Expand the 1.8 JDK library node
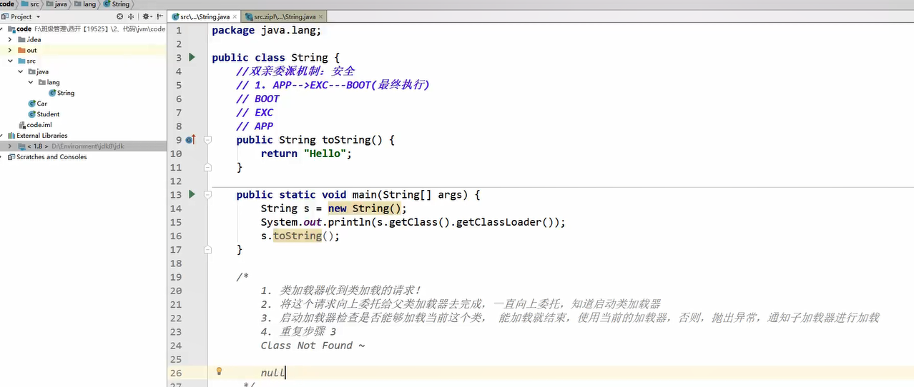The height and width of the screenshot is (387, 914). coord(10,146)
